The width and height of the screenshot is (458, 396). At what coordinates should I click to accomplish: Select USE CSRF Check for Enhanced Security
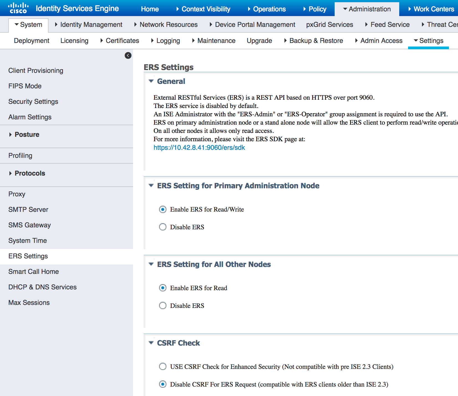[x=163, y=367]
